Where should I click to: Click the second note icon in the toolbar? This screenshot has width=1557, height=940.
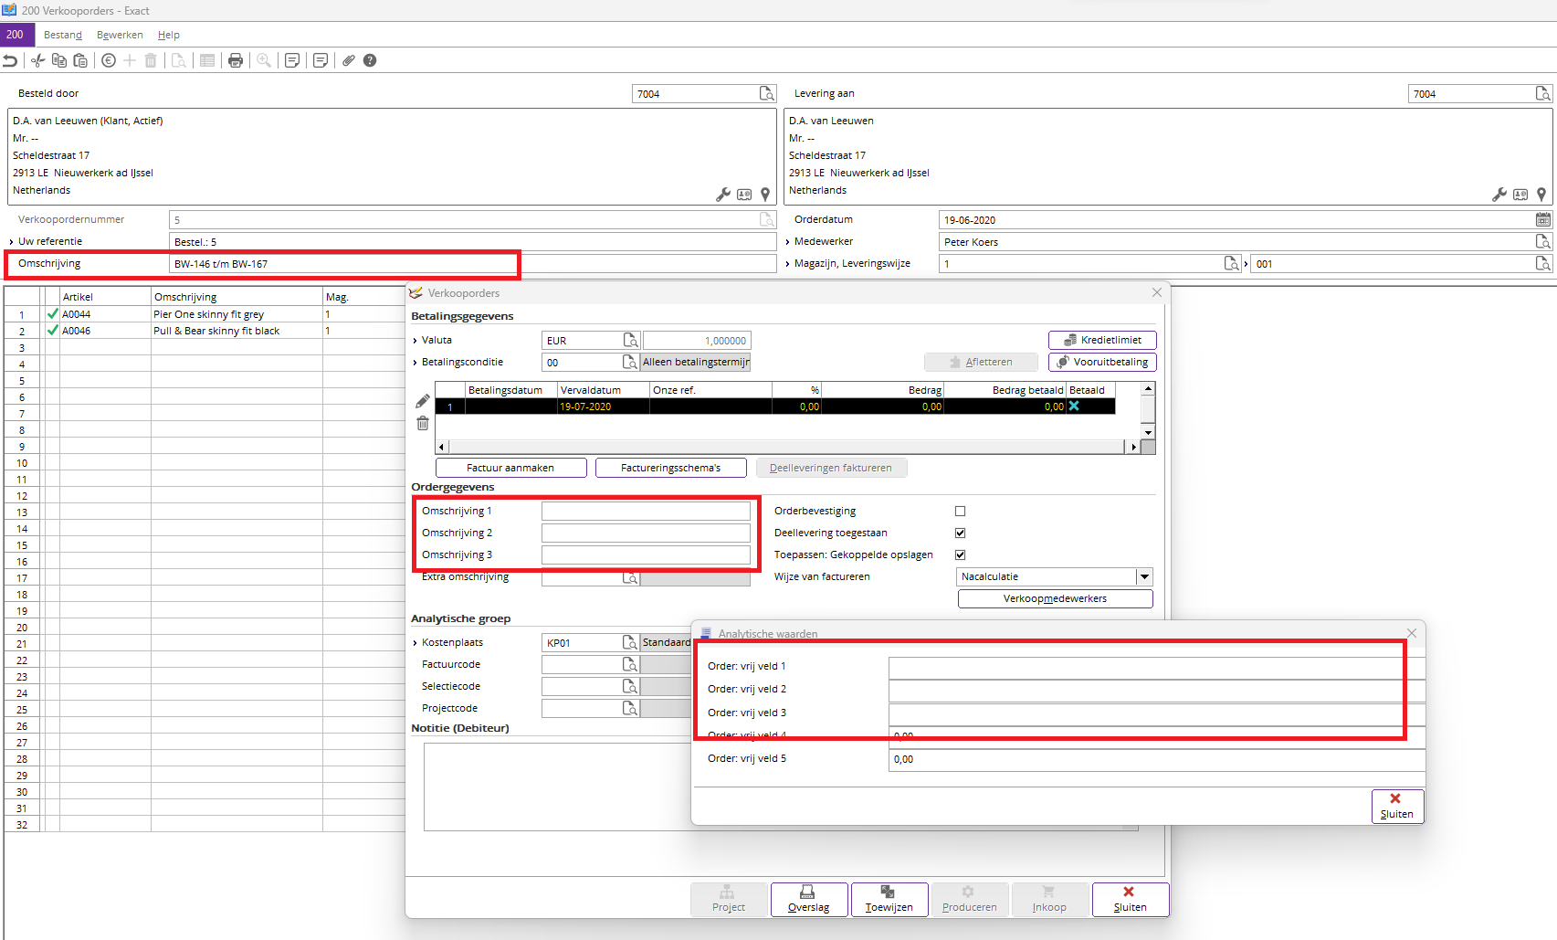tap(321, 60)
